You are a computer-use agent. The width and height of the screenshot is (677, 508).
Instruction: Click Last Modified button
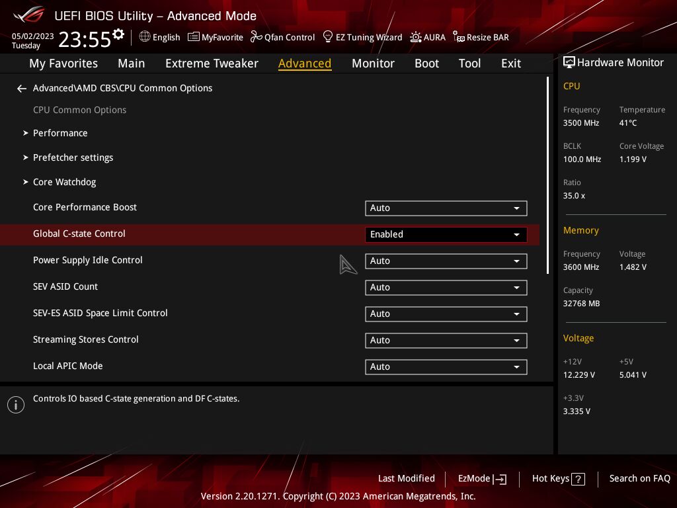[407, 479]
